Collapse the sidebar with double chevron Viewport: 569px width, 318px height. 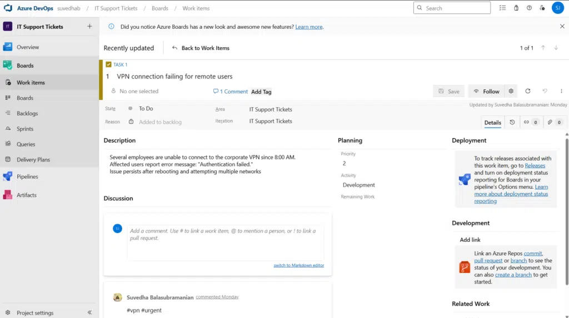point(89,312)
